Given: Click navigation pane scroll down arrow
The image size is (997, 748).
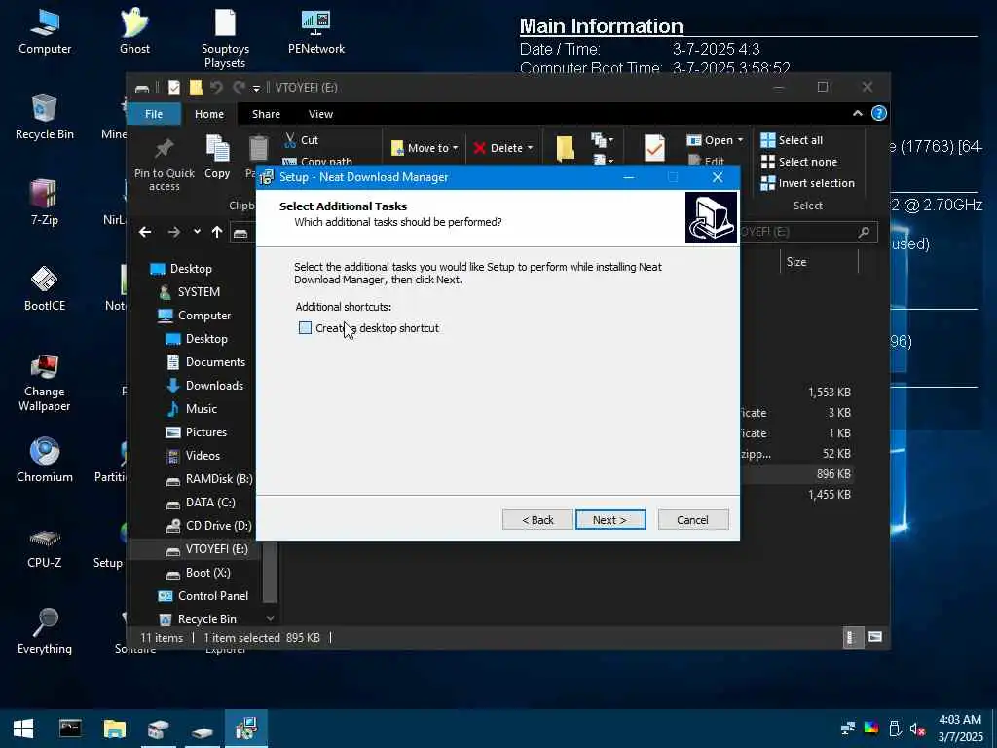Looking at the screenshot, I should click(x=271, y=618).
